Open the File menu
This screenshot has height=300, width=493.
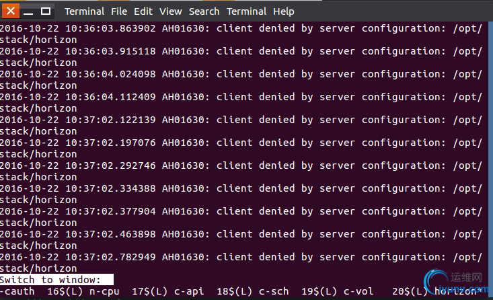click(x=119, y=11)
